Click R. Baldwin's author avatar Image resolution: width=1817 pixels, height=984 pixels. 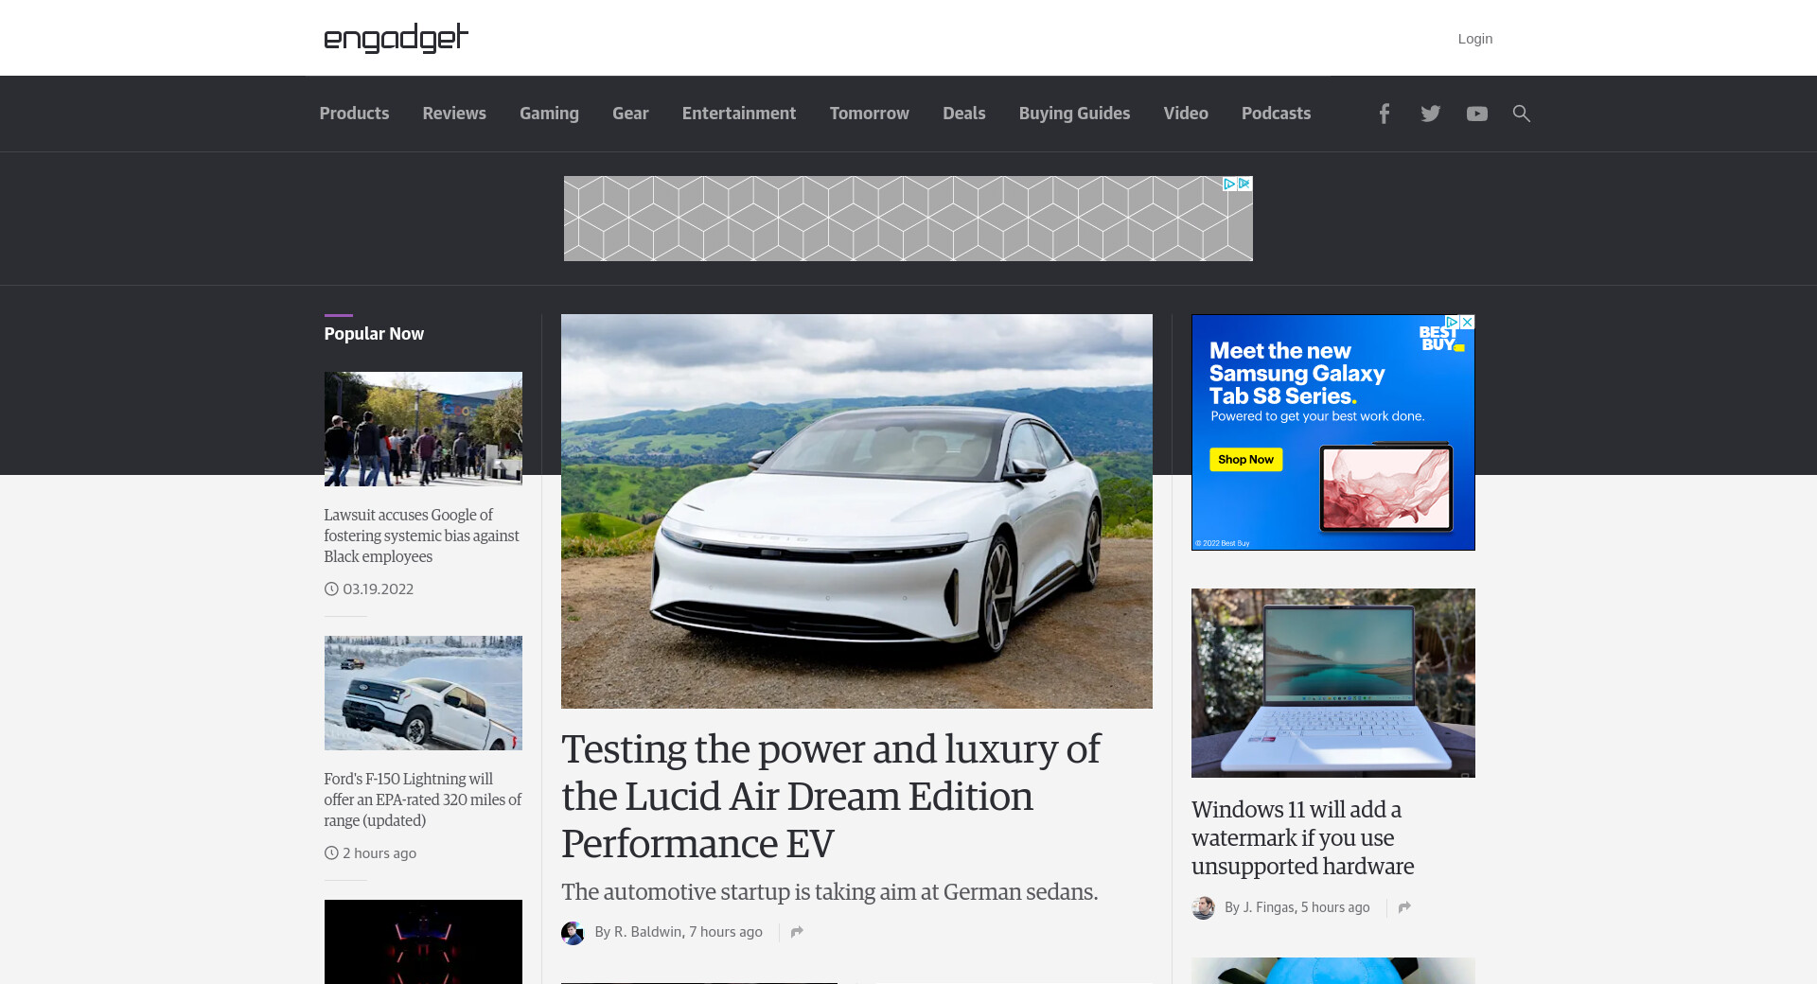[x=573, y=933]
